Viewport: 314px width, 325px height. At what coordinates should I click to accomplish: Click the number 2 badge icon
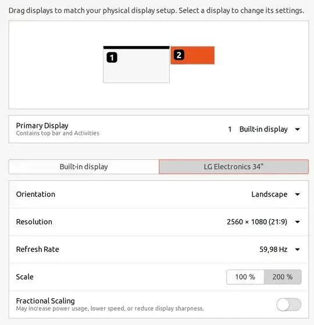coord(179,55)
